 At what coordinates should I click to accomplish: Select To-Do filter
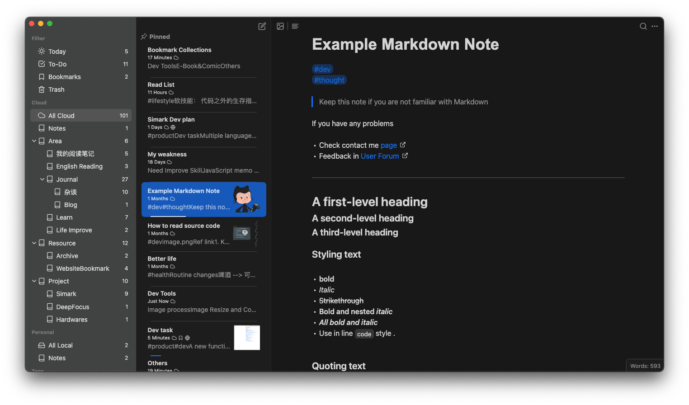point(81,64)
